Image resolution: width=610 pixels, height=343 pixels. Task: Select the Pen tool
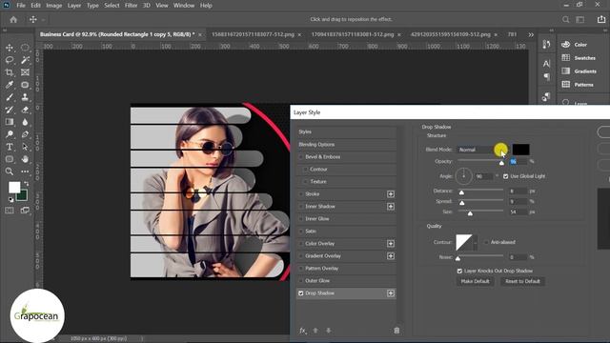25,134
